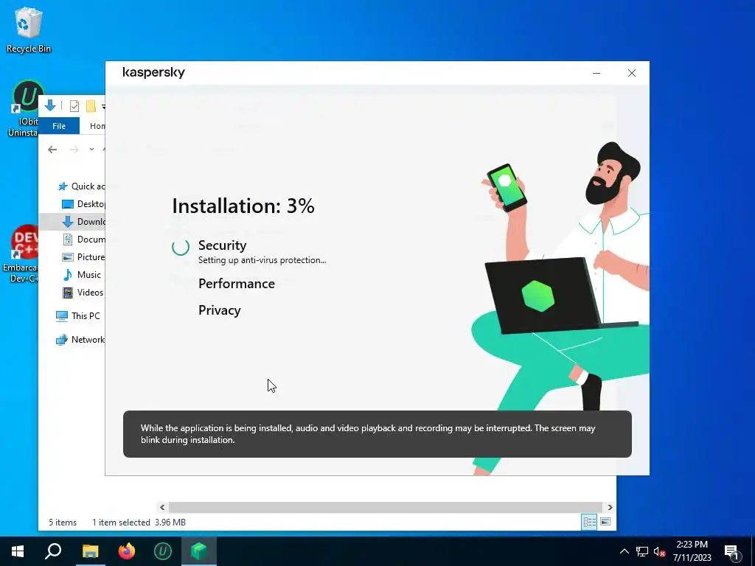Open the Windows Start menu
Screen dimensions: 755x566
point(18,551)
